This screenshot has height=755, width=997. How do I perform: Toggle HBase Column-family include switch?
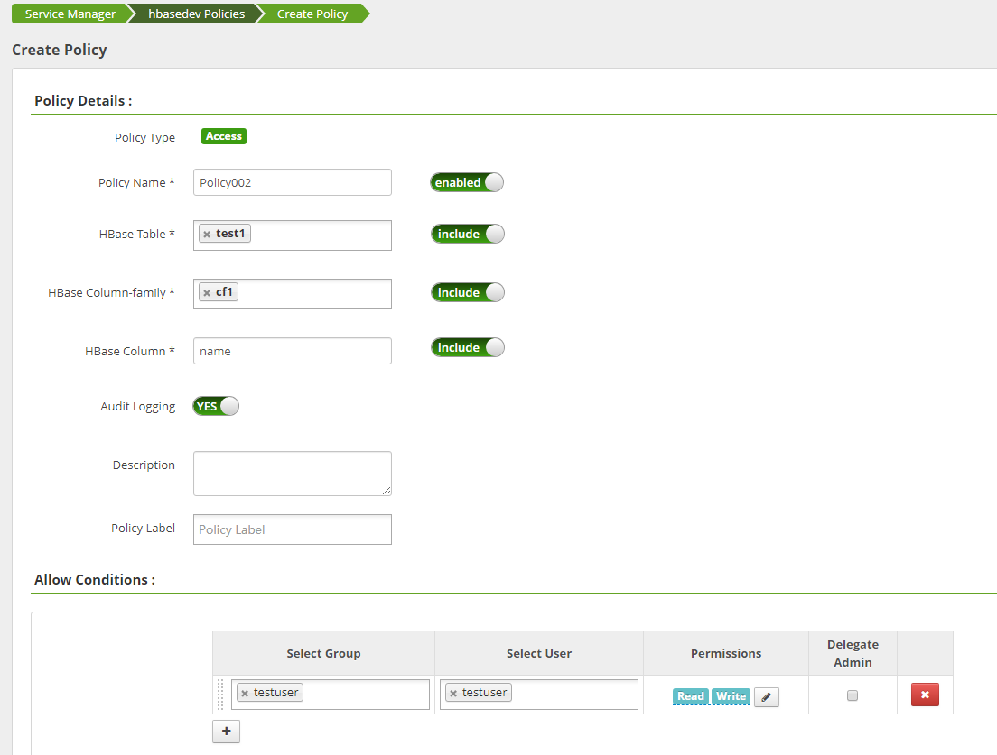point(468,292)
